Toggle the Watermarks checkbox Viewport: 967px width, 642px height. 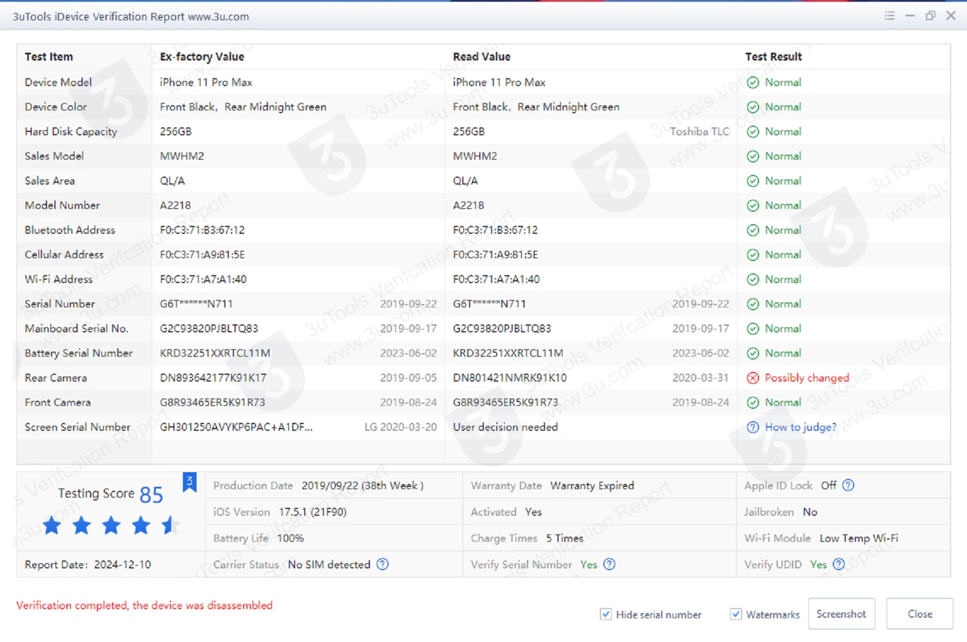tap(736, 614)
